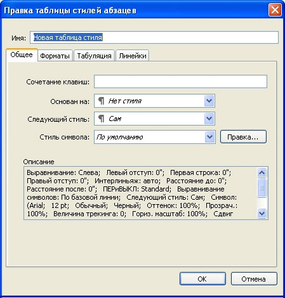
Task: Click the text Гориз. масштаб: 100%; in description
Action: pos(169,214)
